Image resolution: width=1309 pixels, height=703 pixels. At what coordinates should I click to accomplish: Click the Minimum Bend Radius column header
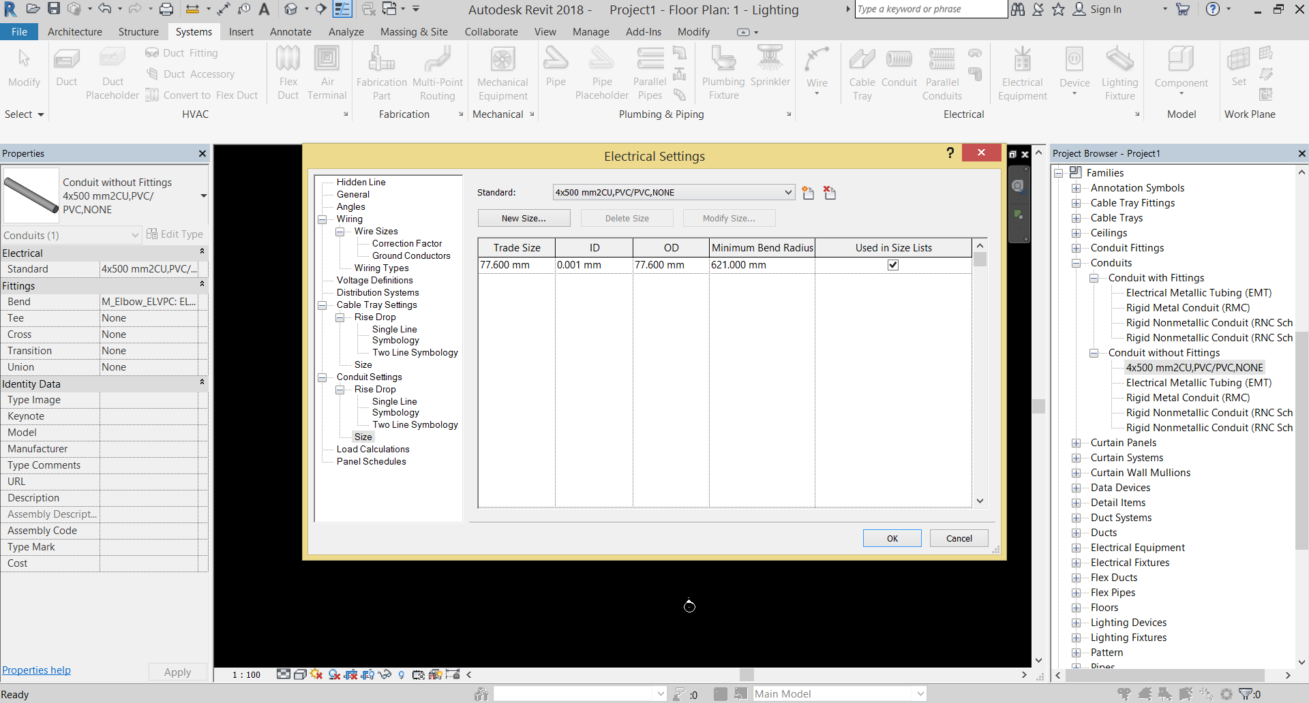[x=762, y=248]
